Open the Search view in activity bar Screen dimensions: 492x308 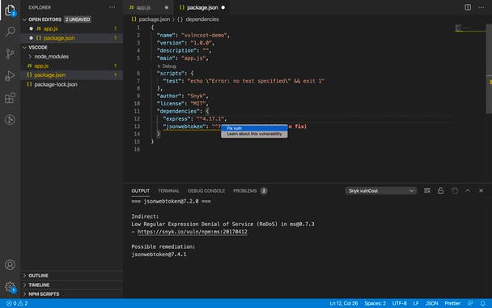coord(10,32)
